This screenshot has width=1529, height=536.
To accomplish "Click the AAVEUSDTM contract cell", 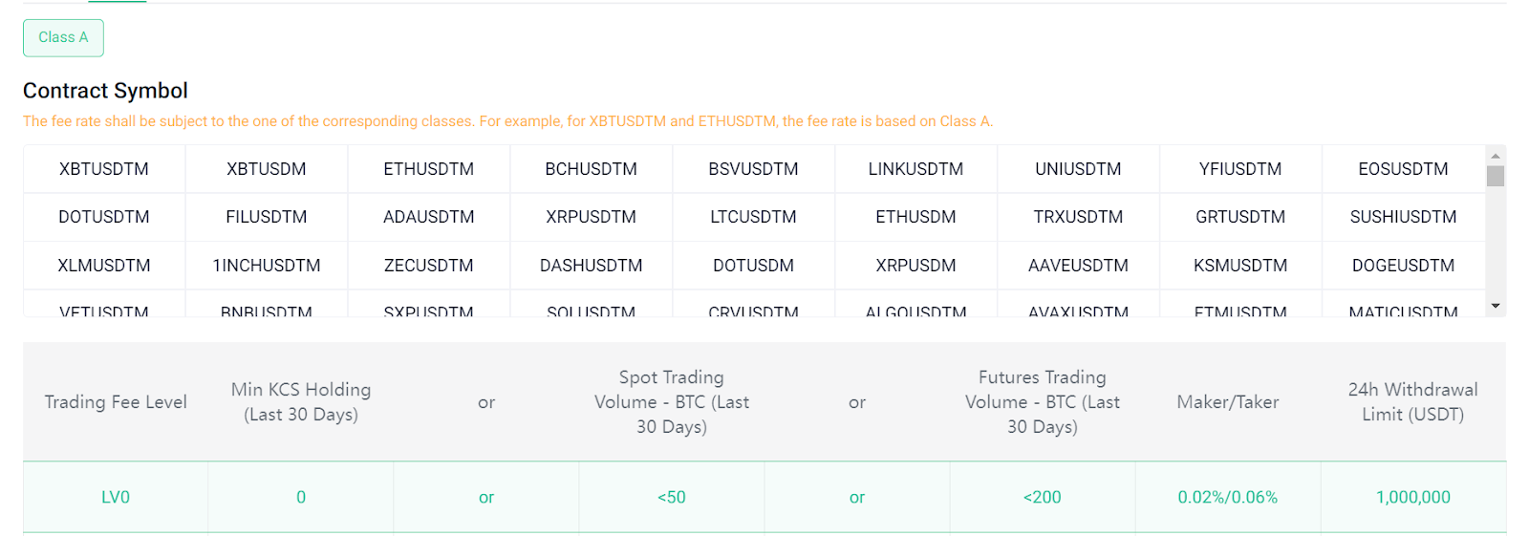I will (x=1078, y=266).
